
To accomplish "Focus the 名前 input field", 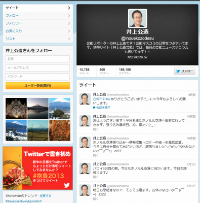I will [x=37, y=59].
